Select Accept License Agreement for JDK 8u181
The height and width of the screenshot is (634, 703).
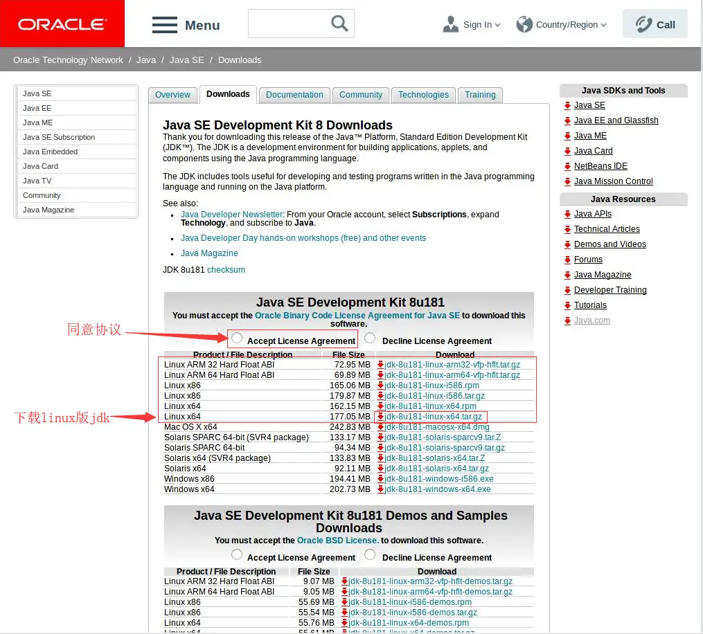237,338
